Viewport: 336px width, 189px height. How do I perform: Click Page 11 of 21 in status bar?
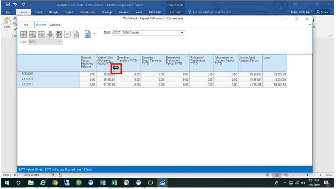point(11,175)
